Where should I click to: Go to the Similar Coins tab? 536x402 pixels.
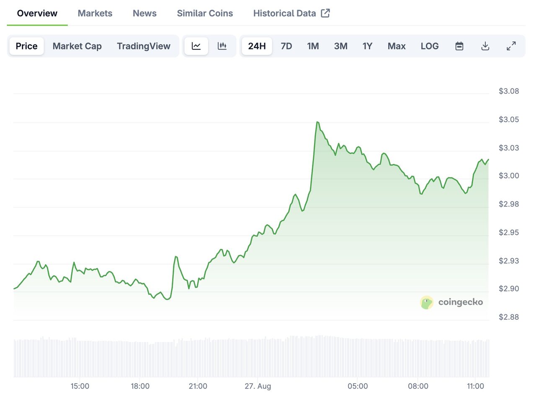click(x=205, y=13)
